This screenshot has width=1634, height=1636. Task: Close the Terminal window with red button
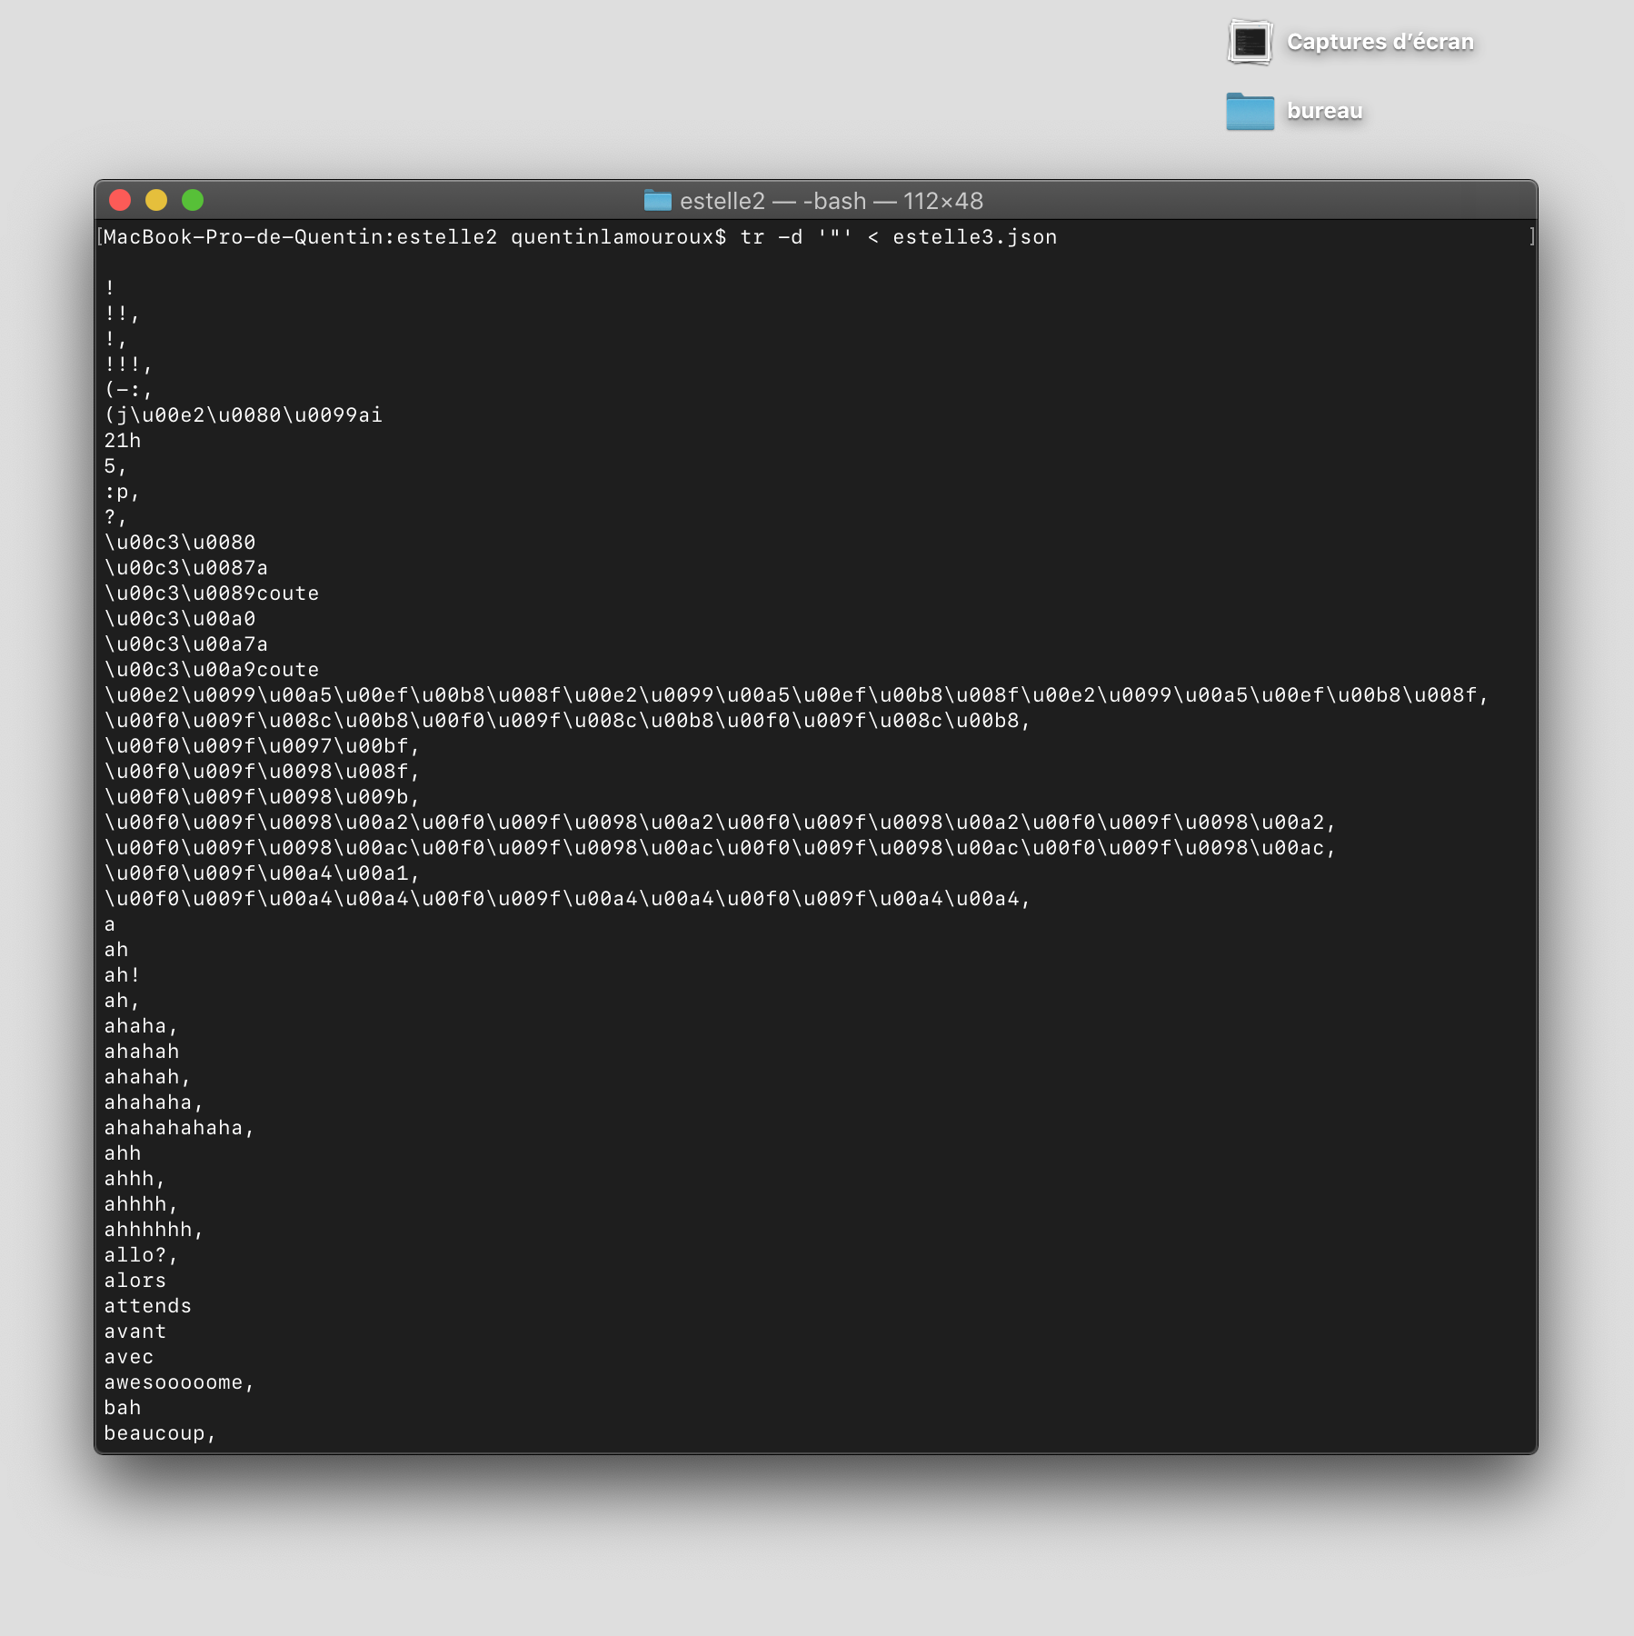[120, 200]
